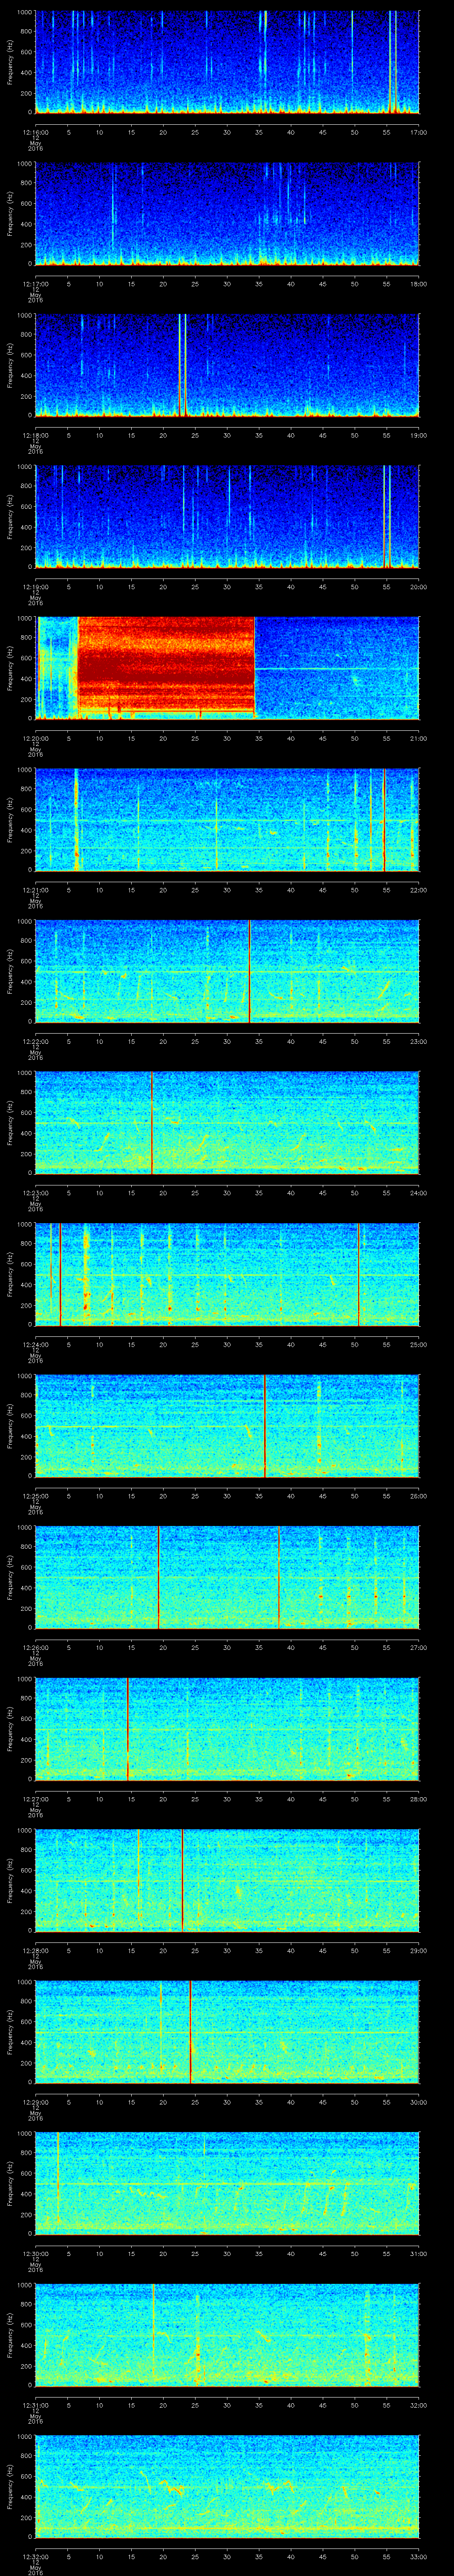This screenshot has height=2576, width=454.
Task: Click the "12:31:00" start time label
Action: (36, 2404)
